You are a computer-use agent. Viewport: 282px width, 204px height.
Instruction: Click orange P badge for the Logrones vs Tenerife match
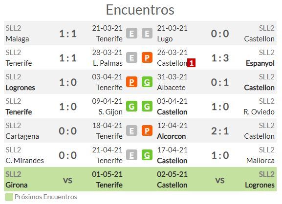point(131,82)
